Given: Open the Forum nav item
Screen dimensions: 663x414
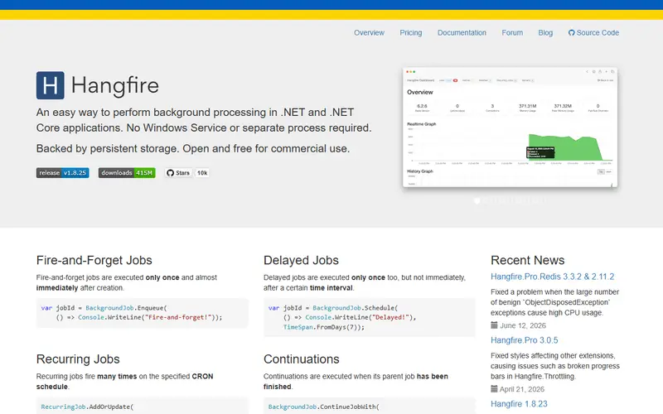Looking at the screenshot, I should [512, 33].
